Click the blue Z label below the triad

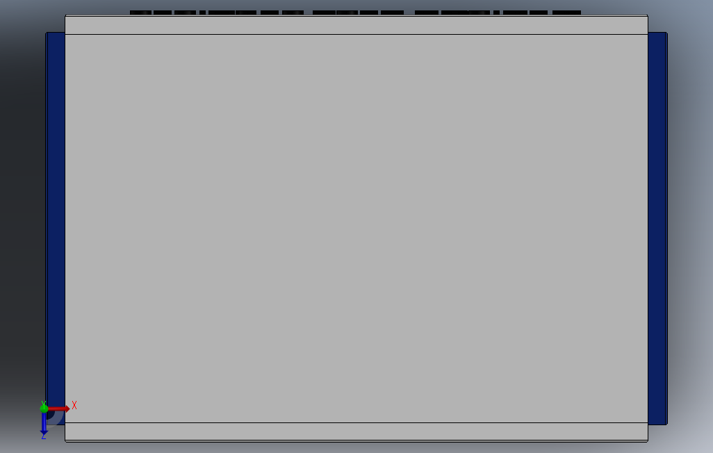44,436
